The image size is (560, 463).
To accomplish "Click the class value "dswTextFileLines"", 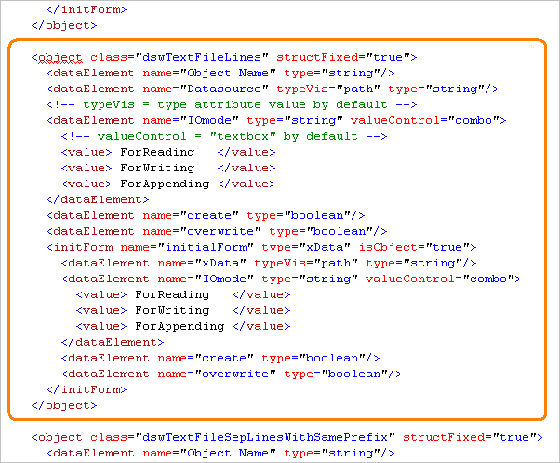I will 202,57.
